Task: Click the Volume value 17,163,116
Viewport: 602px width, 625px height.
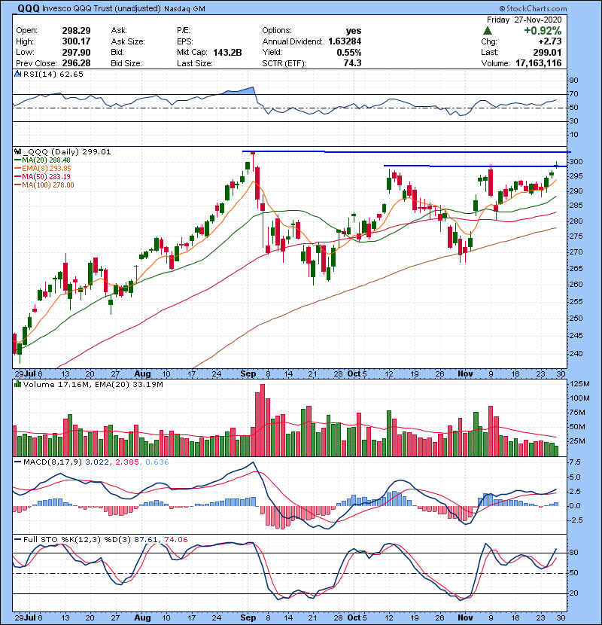Action: (x=538, y=63)
